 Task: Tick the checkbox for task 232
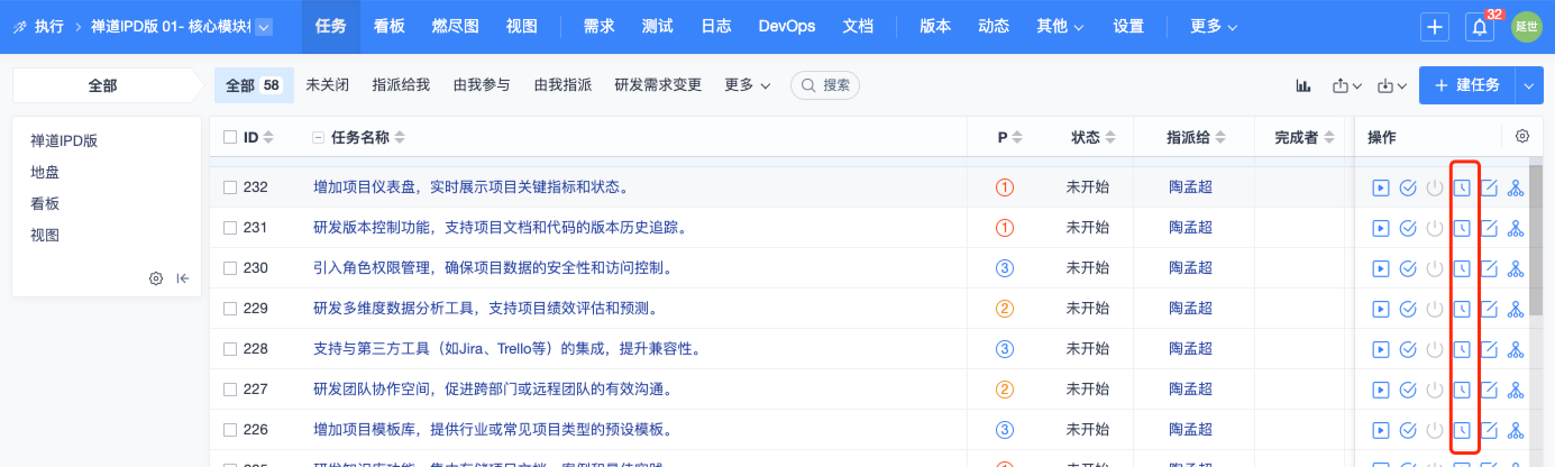pos(230,187)
